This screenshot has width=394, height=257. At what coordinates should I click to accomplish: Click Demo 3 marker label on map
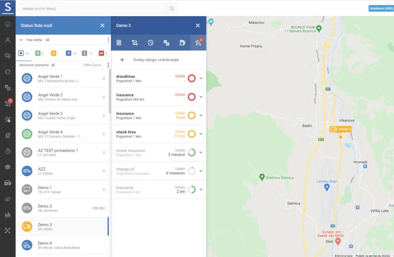341,129
